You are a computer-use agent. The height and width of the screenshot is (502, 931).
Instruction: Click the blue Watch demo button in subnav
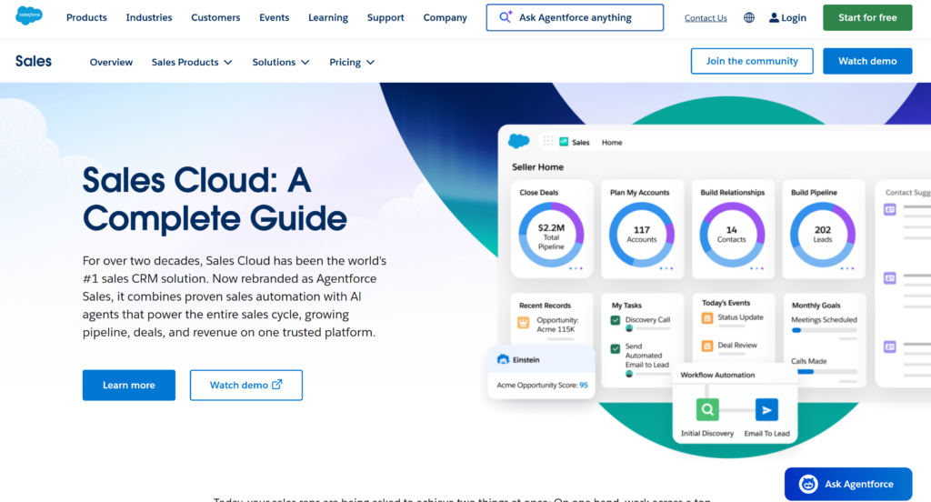point(867,61)
